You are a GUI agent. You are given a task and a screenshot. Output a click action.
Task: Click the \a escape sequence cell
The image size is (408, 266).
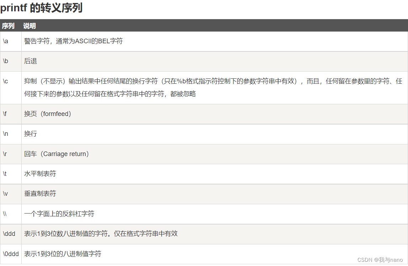5,41
